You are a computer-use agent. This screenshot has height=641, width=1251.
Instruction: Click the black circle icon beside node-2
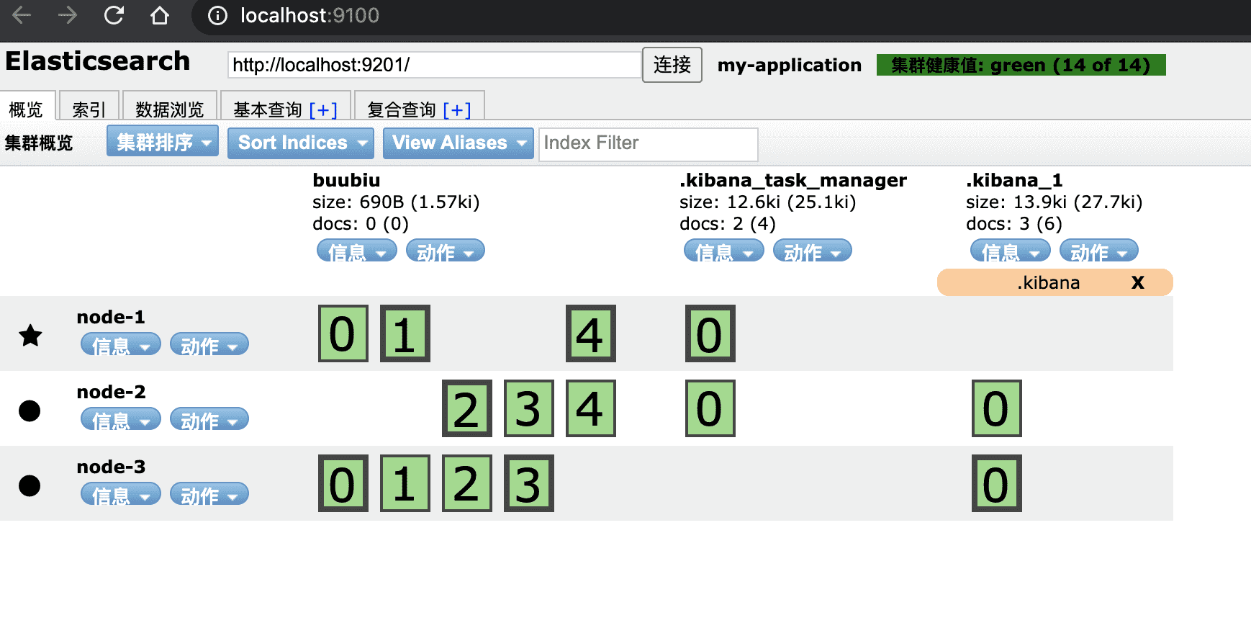pos(30,411)
